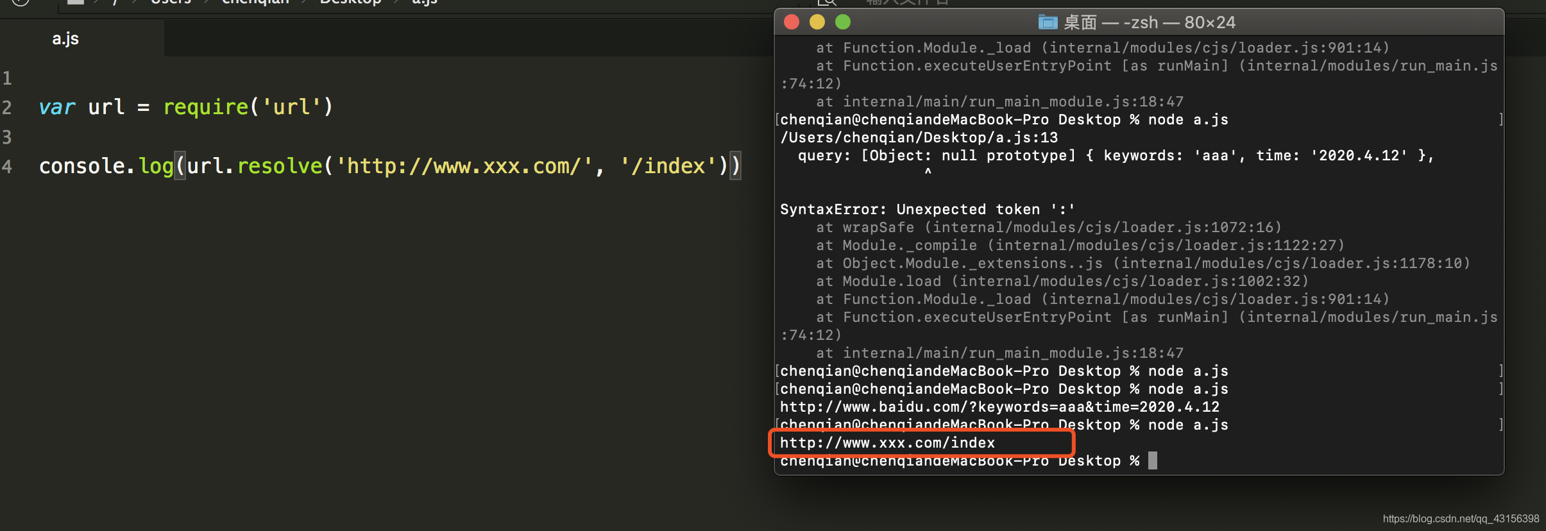Click 'http://www.xxx.com/index' output in terminal
This screenshot has height=531, width=1546.
pos(887,443)
